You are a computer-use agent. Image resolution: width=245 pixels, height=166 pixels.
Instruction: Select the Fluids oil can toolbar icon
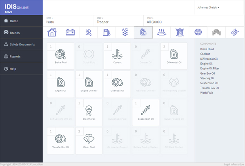pyautogui.click(x=143, y=32)
